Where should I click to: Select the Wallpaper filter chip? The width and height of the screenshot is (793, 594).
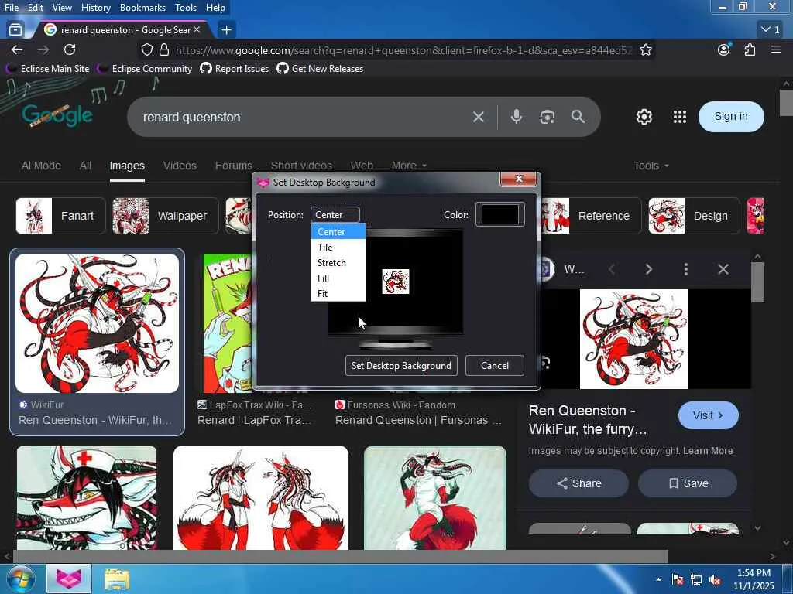pos(166,217)
